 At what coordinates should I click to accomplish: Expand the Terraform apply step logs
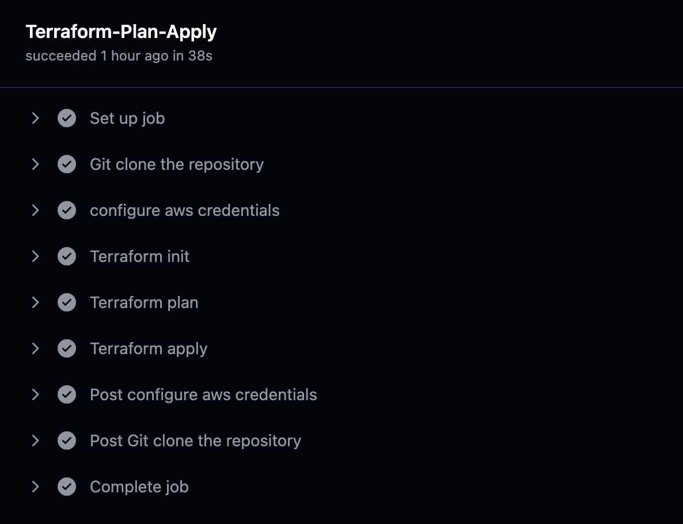coord(35,348)
